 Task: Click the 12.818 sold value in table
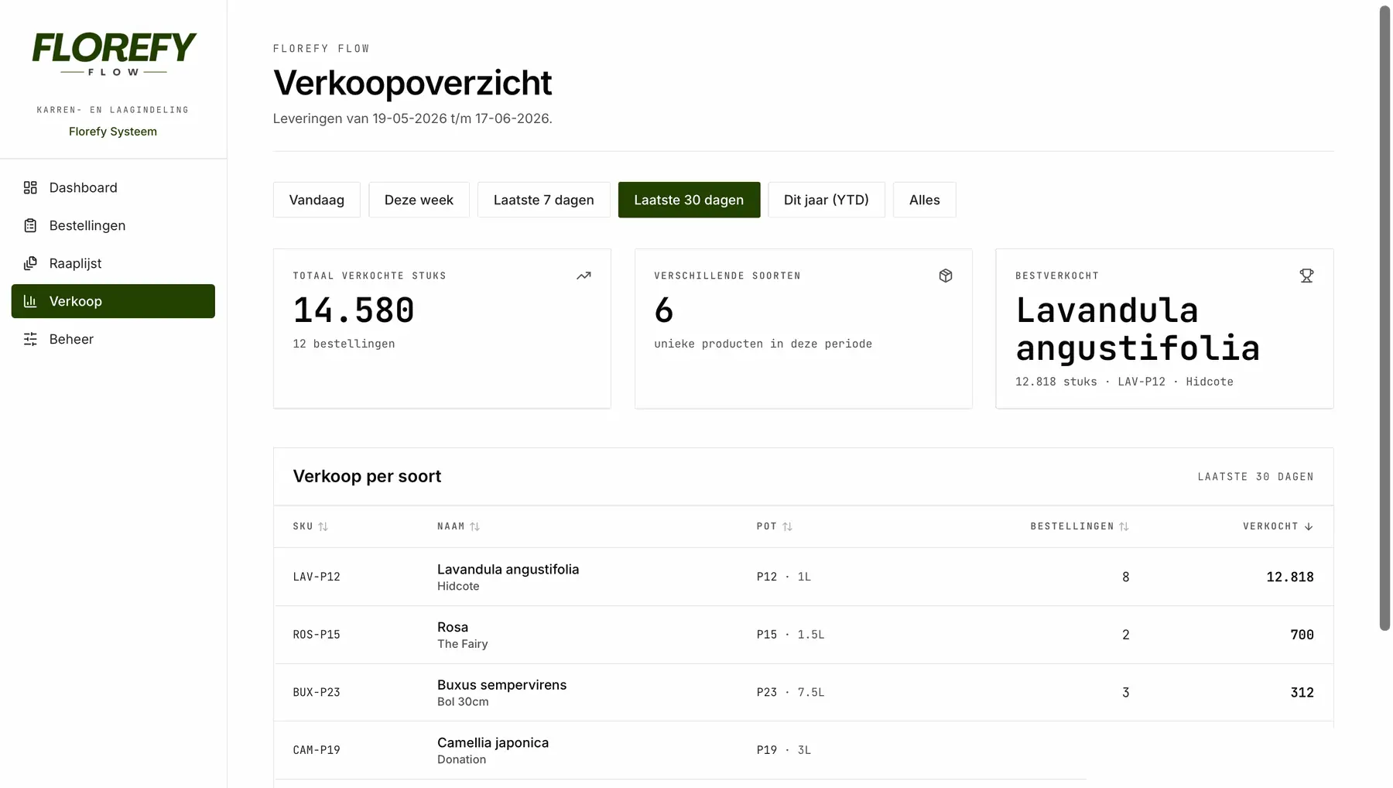click(x=1290, y=577)
